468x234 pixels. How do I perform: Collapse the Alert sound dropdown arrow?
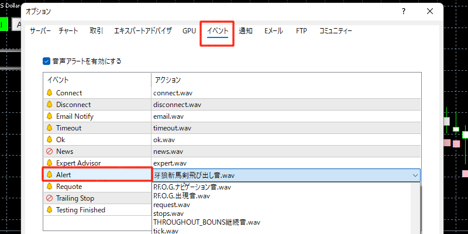pos(415,175)
